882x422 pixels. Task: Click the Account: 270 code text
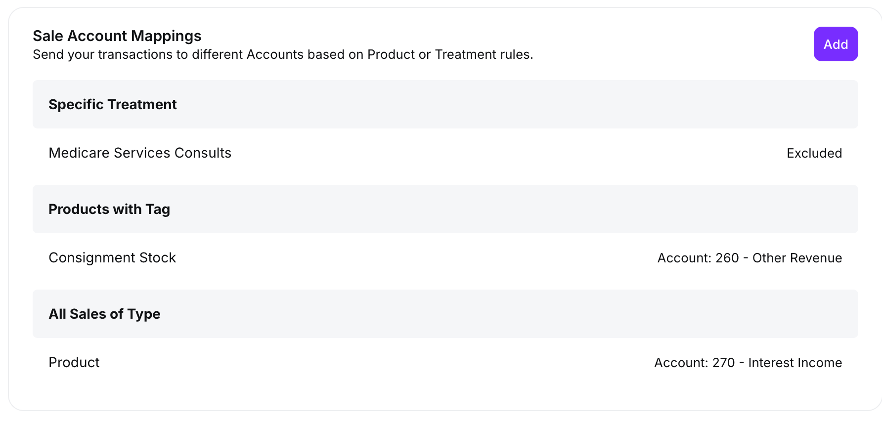(694, 363)
